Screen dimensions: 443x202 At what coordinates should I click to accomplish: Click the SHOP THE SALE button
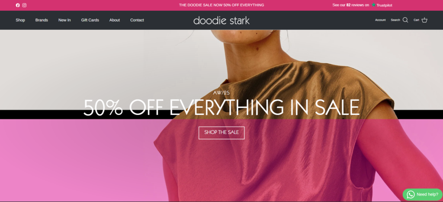(x=221, y=133)
